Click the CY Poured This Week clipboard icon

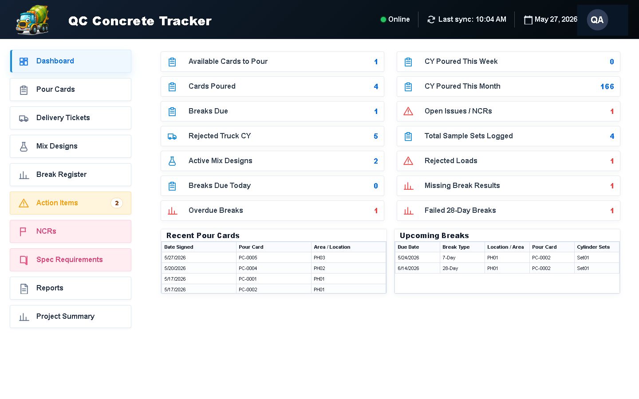(408, 62)
